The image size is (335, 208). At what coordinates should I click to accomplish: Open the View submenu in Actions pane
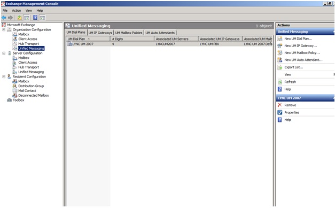pos(288,75)
